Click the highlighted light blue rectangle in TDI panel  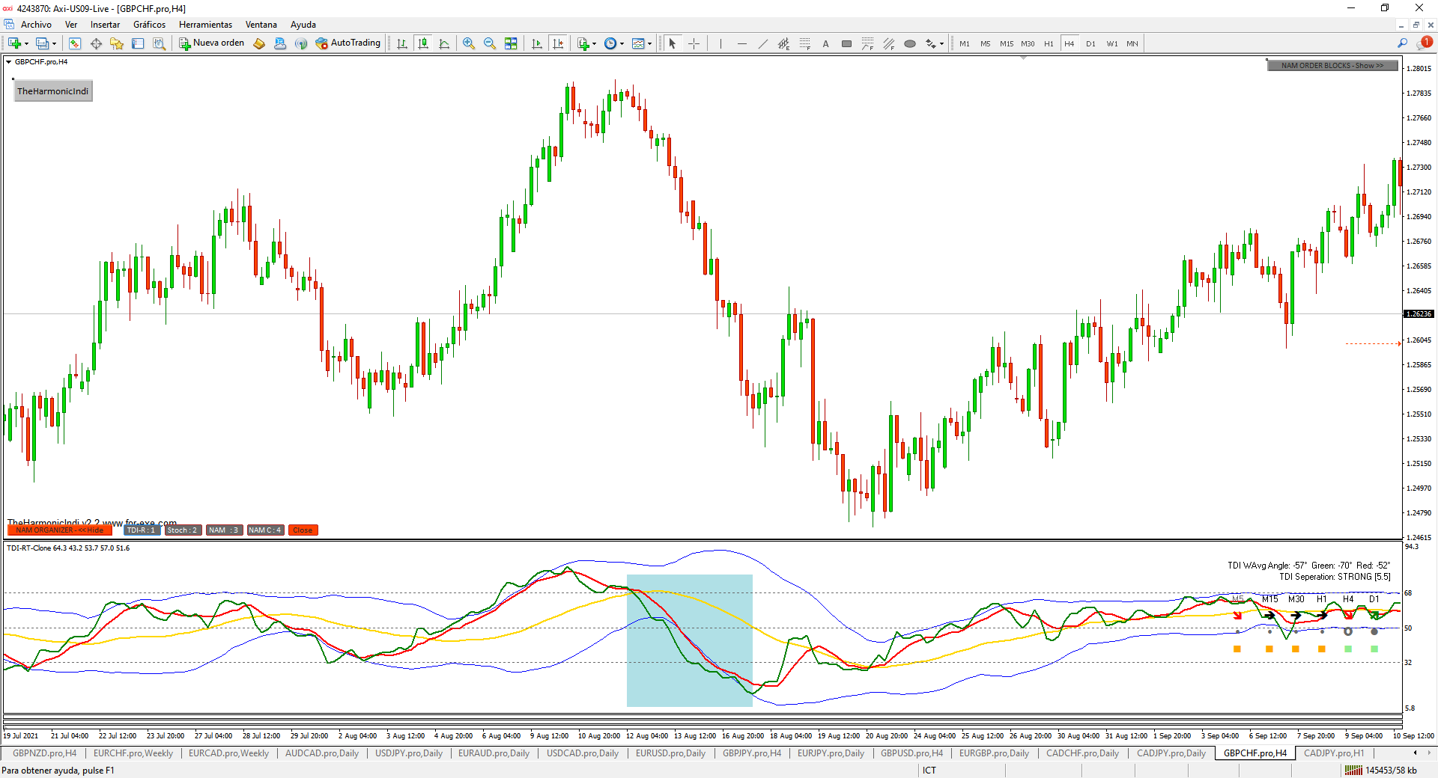click(689, 640)
